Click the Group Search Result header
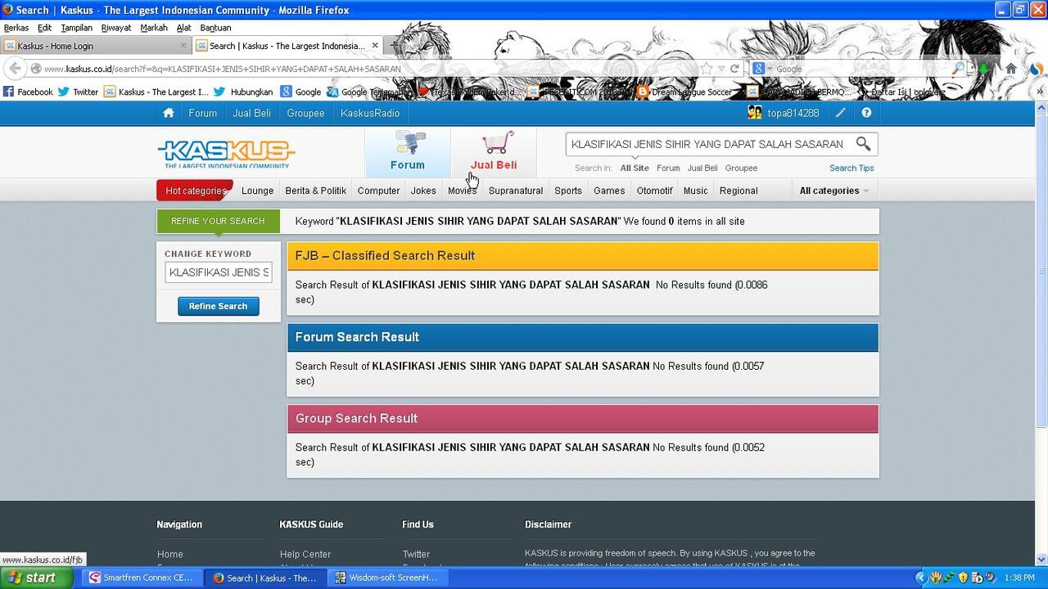 click(583, 418)
